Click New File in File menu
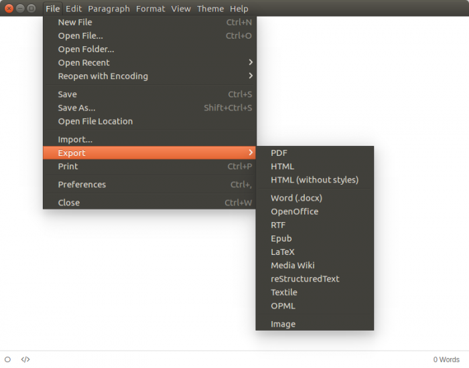 75,22
